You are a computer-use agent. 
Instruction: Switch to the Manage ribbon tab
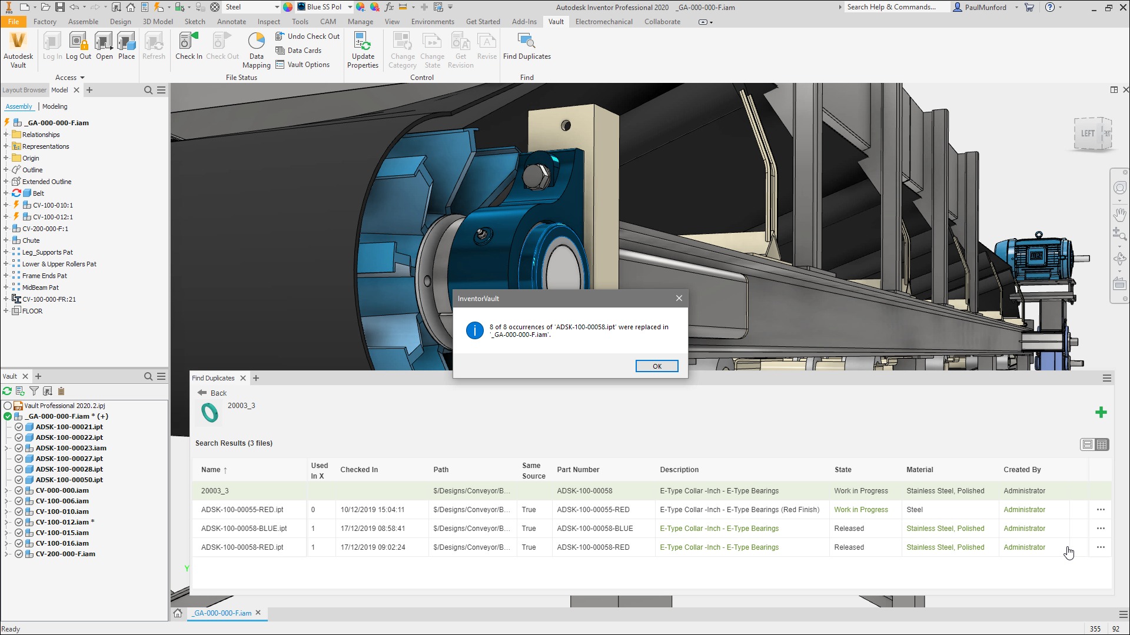point(360,22)
